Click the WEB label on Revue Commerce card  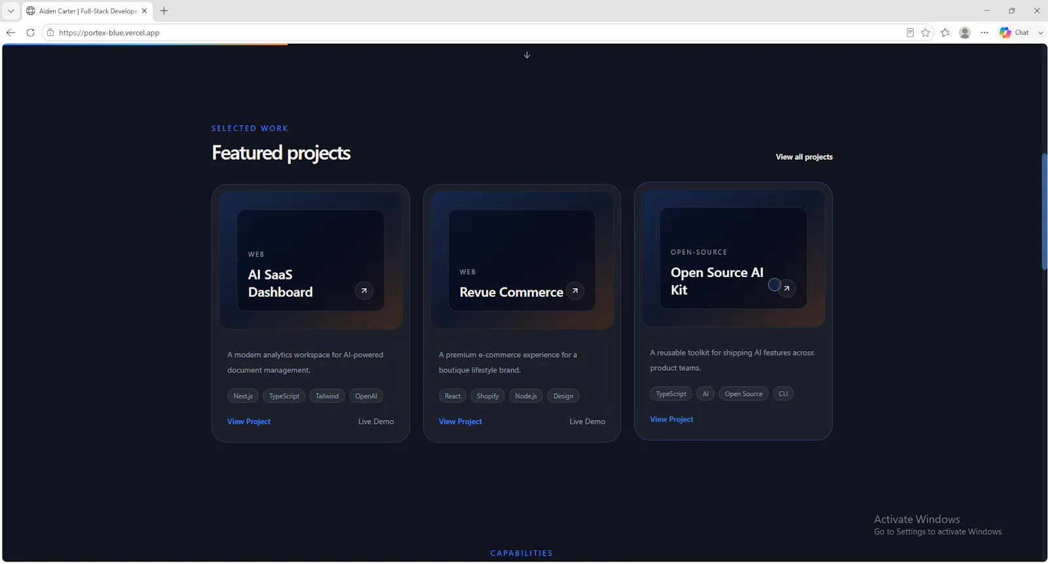pyautogui.click(x=468, y=272)
